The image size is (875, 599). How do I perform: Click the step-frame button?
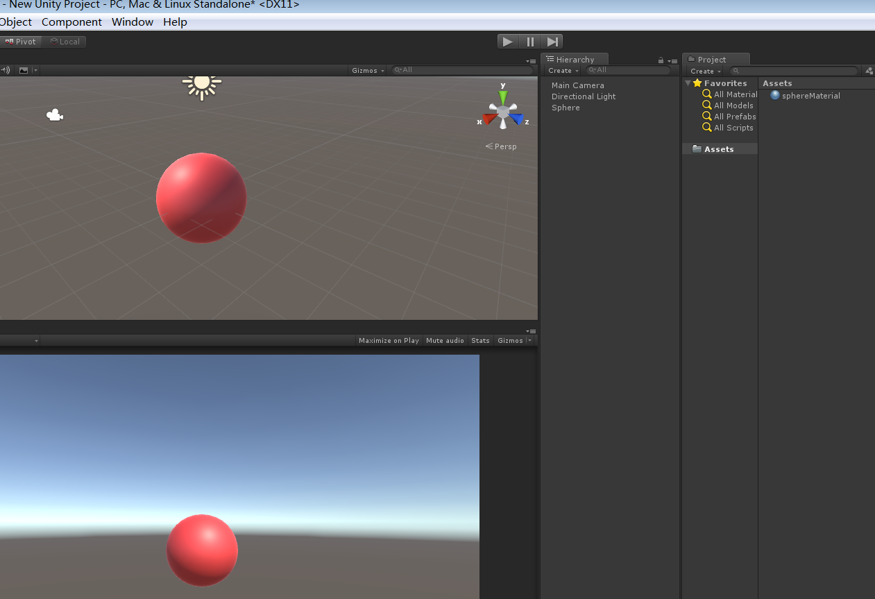coord(552,41)
